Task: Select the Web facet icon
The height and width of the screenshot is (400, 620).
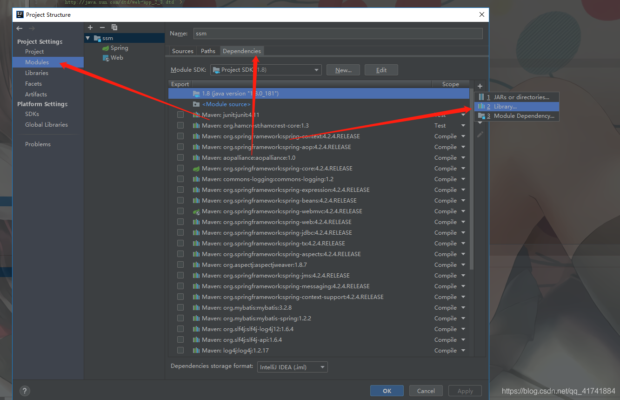Action: click(x=106, y=58)
